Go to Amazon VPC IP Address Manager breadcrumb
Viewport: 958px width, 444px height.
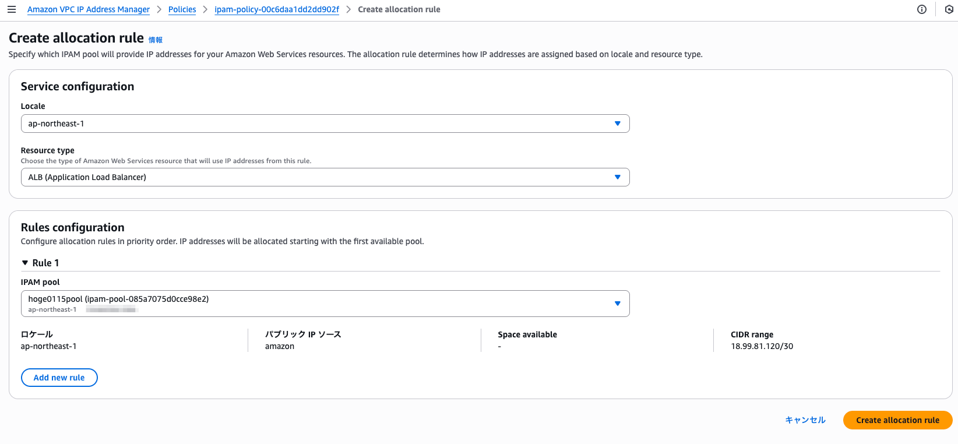tap(89, 9)
